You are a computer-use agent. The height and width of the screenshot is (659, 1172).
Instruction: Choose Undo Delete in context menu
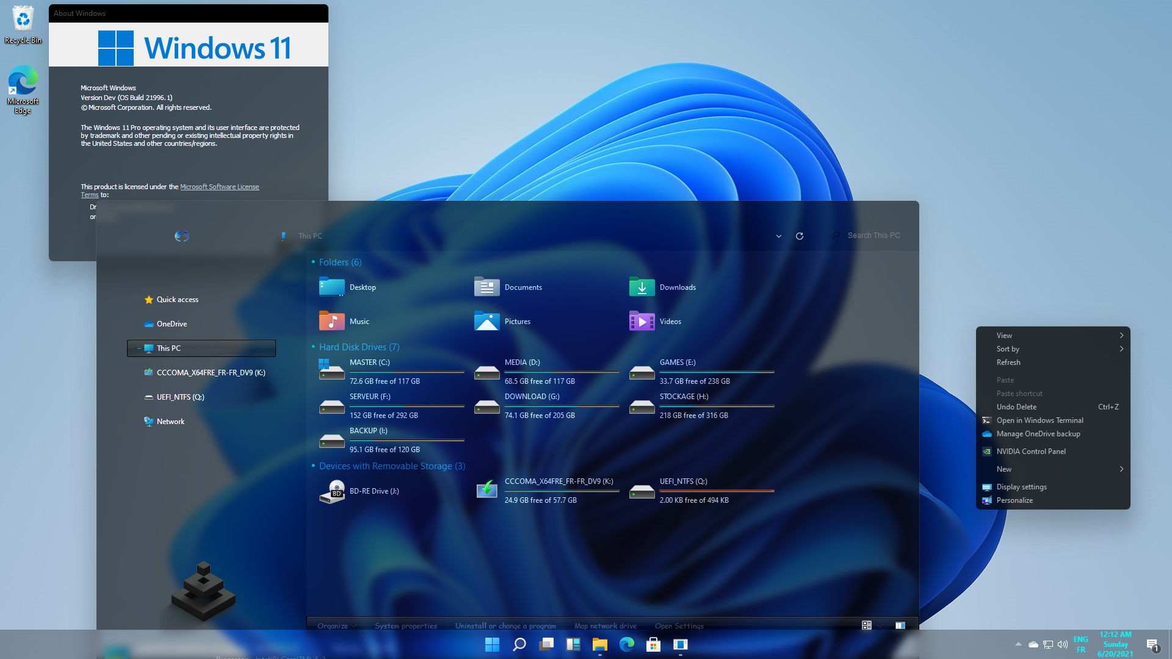point(1053,407)
